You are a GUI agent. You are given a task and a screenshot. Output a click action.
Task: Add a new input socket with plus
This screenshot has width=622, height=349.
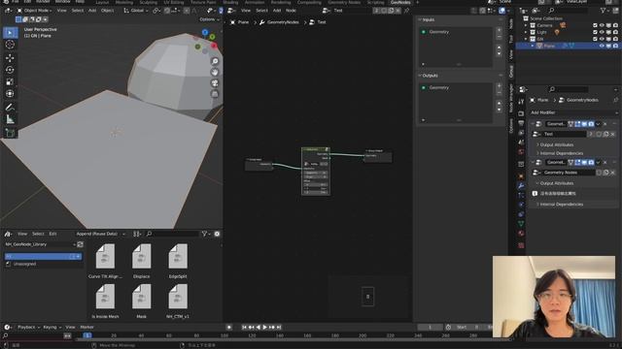click(499, 30)
